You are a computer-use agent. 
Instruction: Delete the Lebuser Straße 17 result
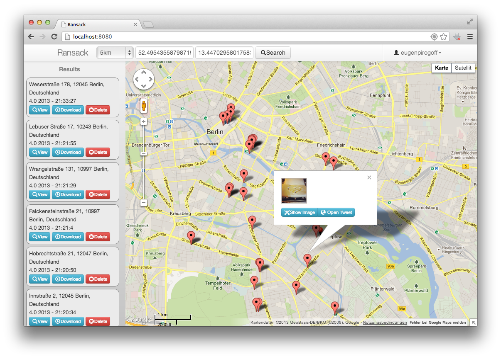coord(98,152)
